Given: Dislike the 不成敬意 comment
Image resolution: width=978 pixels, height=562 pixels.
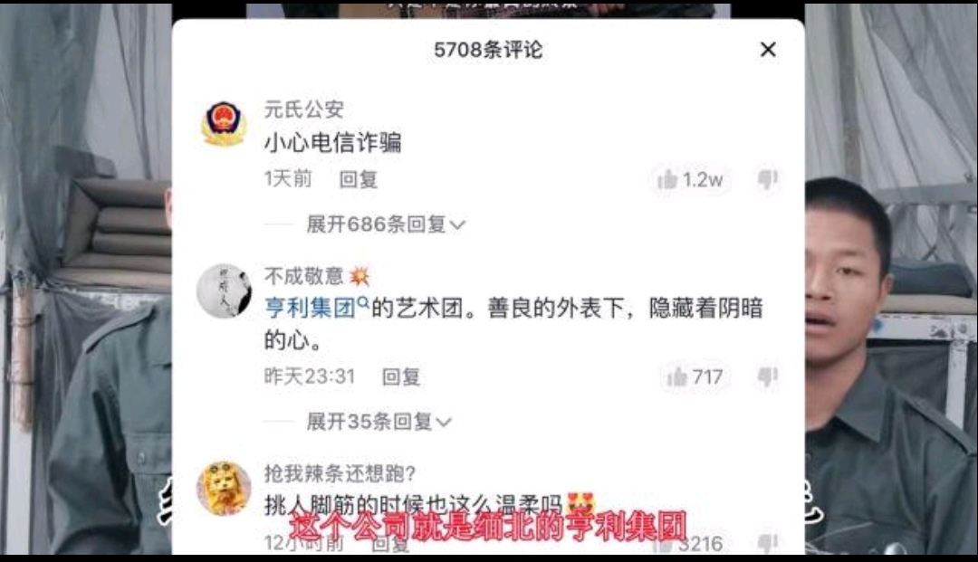Looking at the screenshot, I should (767, 376).
